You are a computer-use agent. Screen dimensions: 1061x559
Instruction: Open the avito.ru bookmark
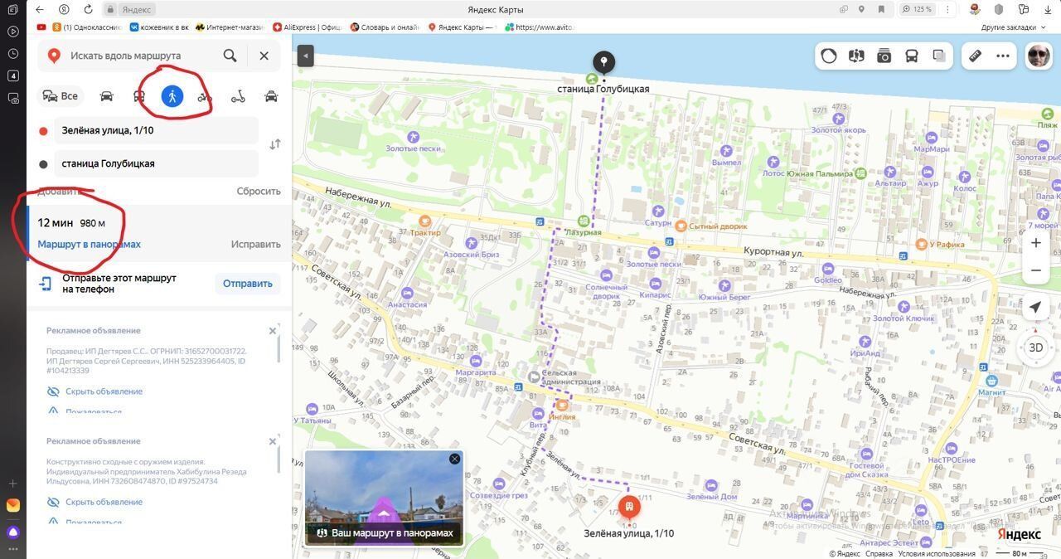pos(538,27)
